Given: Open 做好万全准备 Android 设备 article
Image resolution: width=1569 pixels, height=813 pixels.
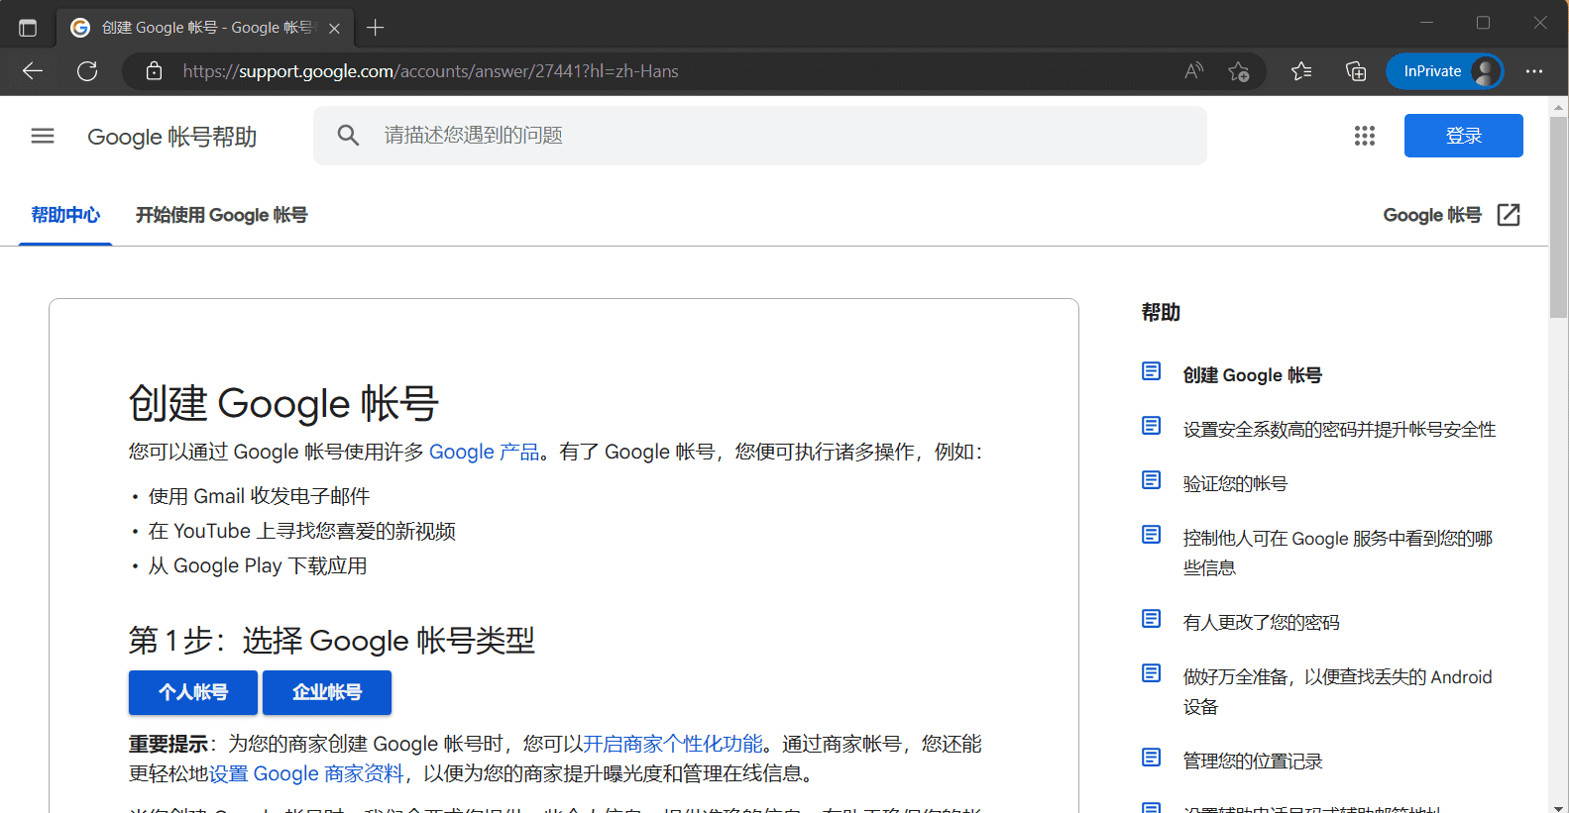Looking at the screenshot, I should [1337, 691].
